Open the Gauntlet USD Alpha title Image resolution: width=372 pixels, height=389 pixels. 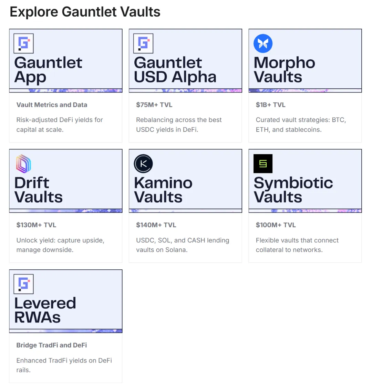[x=175, y=70]
